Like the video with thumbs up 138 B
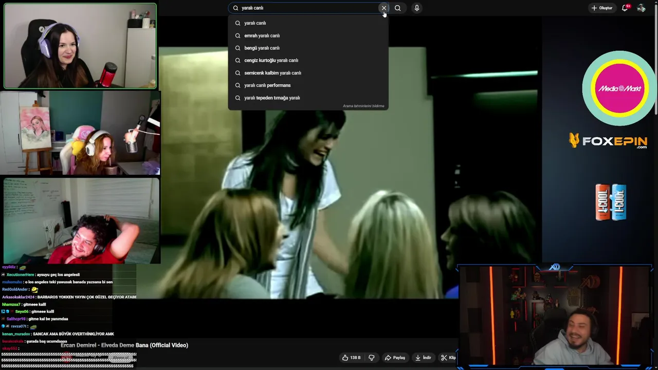 tap(352, 358)
